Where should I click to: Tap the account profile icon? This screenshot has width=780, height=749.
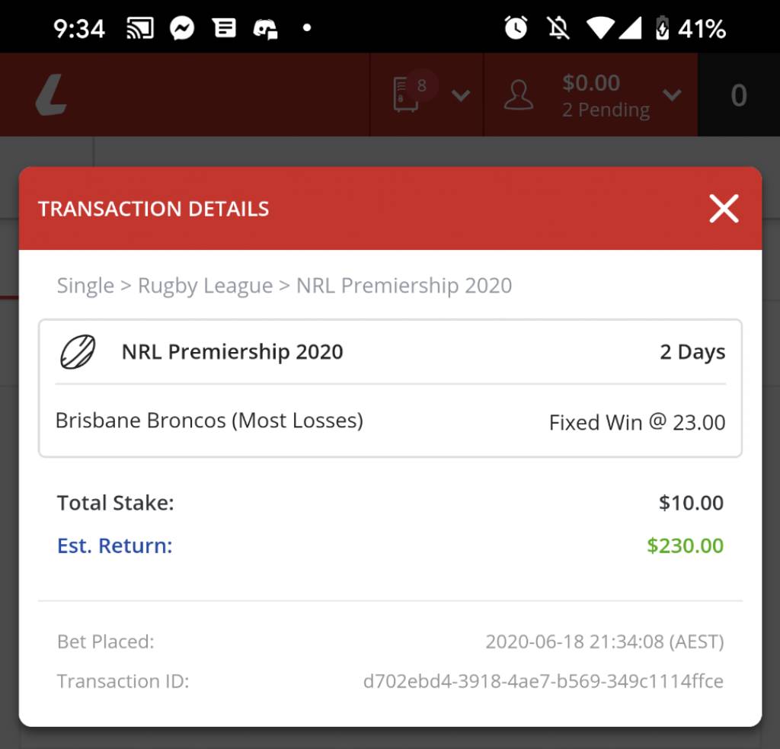(518, 94)
